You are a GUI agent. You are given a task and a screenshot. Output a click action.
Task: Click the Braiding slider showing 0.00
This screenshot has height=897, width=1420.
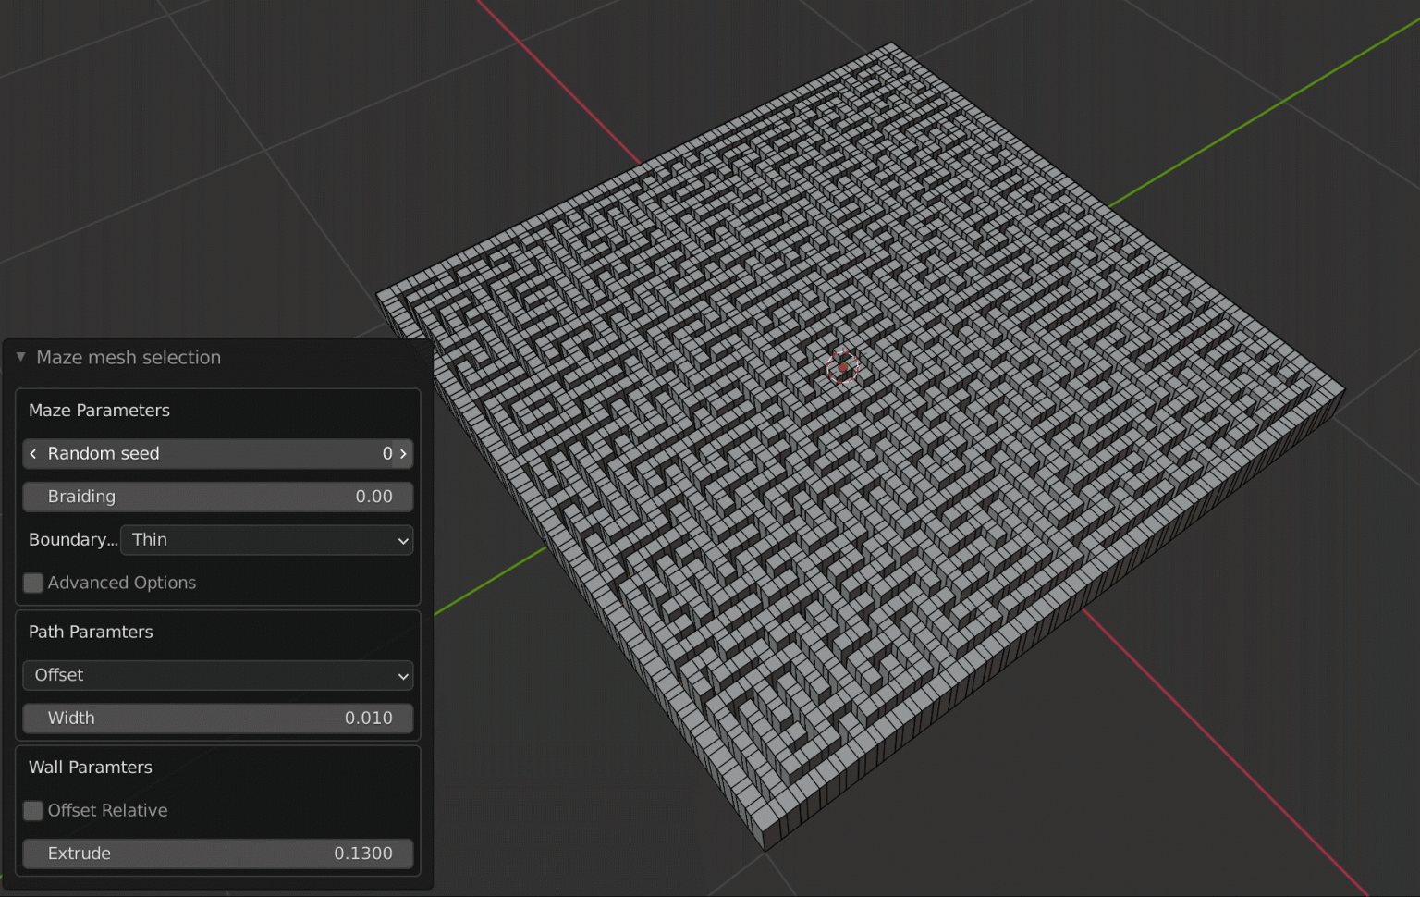218,497
